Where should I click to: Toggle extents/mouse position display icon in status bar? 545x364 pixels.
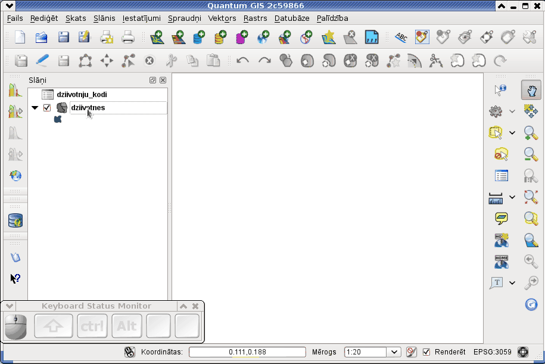pos(130,352)
